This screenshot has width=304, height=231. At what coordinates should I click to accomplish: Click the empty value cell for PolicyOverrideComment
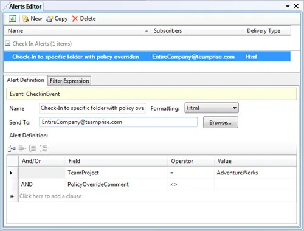coord(255,184)
